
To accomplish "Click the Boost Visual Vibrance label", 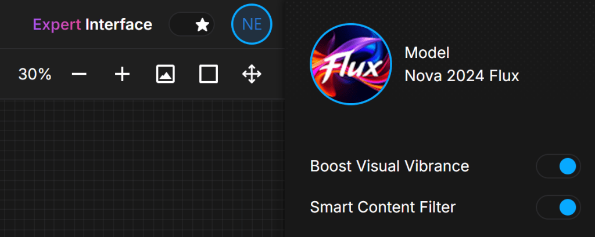I will click(389, 166).
